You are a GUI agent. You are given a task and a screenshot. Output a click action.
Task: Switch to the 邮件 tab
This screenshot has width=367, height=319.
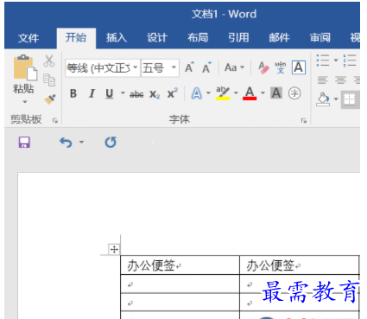[x=279, y=37]
